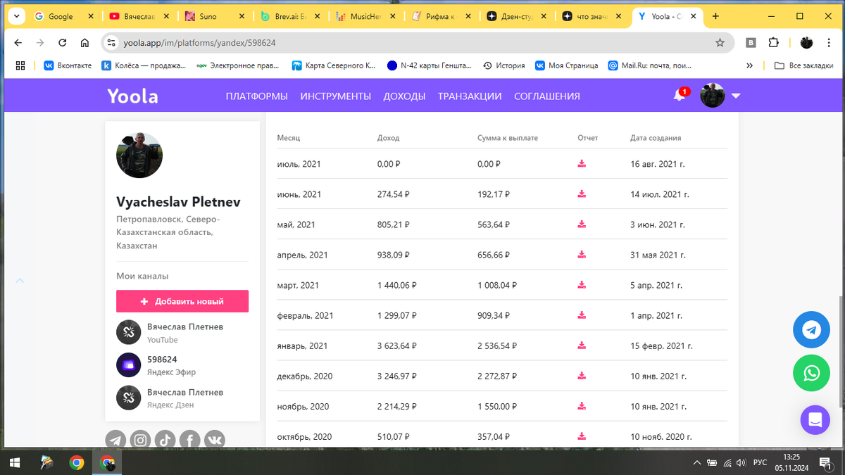Open Yoola's TikTok social link

[x=165, y=441]
